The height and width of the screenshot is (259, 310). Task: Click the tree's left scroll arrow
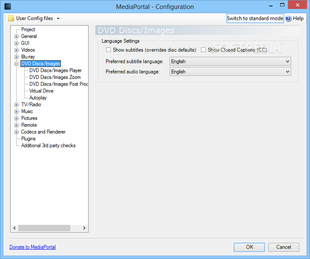point(14,228)
